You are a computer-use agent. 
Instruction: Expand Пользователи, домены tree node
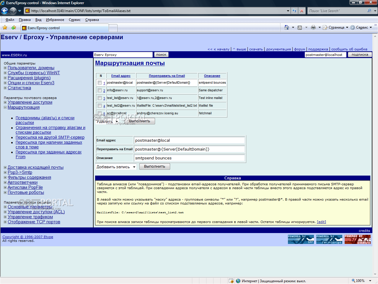click(x=5, y=68)
